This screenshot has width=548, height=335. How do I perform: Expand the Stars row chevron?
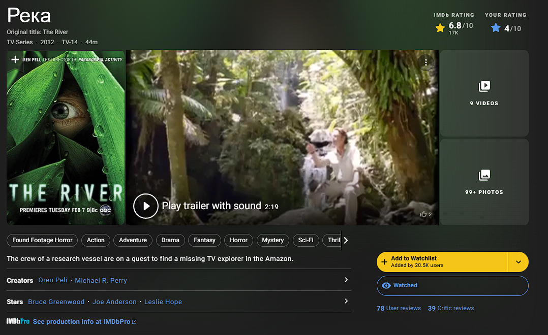[346, 301]
